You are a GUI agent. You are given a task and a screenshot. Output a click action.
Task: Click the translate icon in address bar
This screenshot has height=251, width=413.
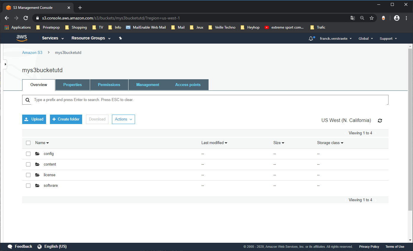tap(353, 18)
